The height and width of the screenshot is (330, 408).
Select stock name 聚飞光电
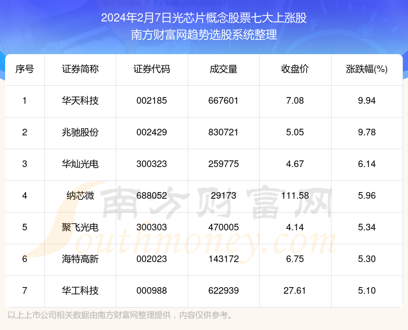click(80, 227)
